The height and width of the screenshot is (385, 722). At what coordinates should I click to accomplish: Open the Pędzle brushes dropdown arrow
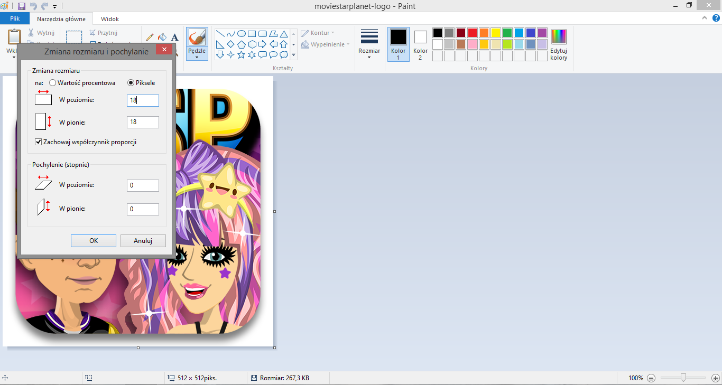tap(197, 57)
